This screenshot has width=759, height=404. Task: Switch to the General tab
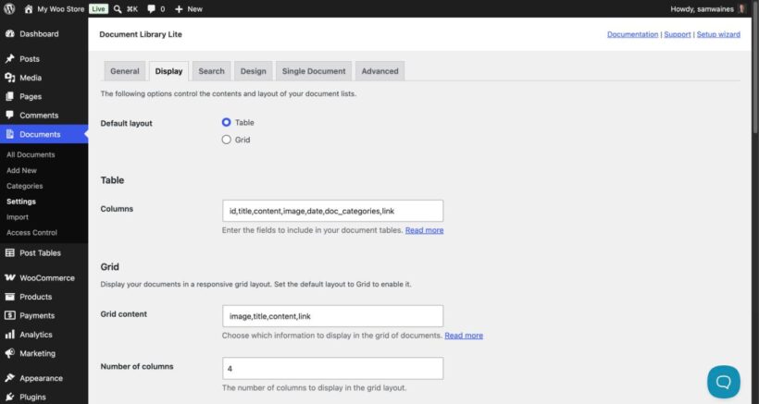[x=124, y=71]
